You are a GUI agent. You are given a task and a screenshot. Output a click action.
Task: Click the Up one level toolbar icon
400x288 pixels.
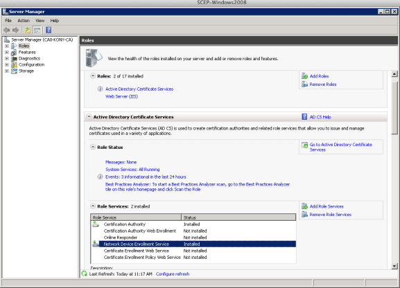pos(28,30)
